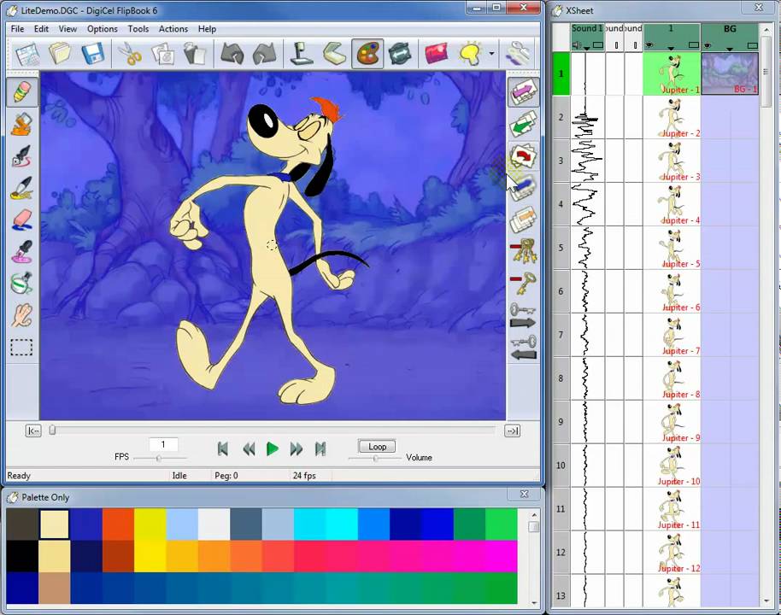Screen dimensions: 781x615
Task: Open the Tools menu
Action: click(x=138, y=29)
